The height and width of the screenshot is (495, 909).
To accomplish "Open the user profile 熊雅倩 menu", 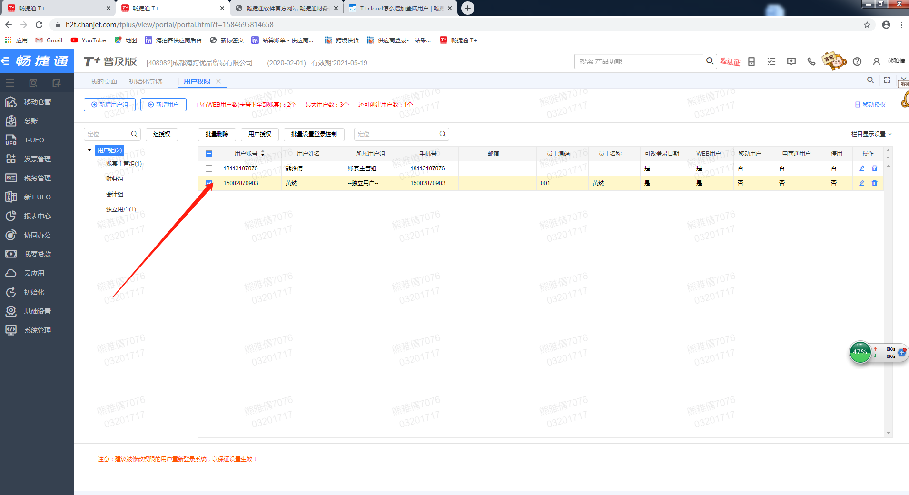I will click(x=889, y=61).
